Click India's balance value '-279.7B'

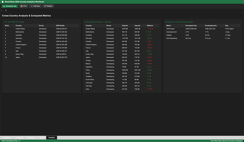pos(150,89)
